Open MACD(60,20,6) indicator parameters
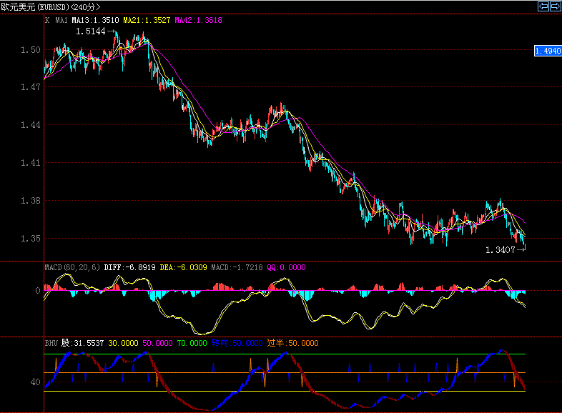 tap(72, 267)
